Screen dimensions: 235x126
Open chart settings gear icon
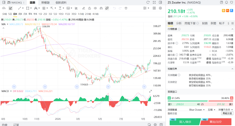point(160,8)
